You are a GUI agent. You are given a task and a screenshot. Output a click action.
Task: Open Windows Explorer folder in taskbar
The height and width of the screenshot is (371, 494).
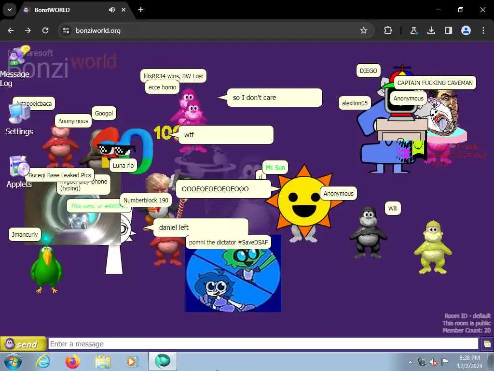point(103,362)
